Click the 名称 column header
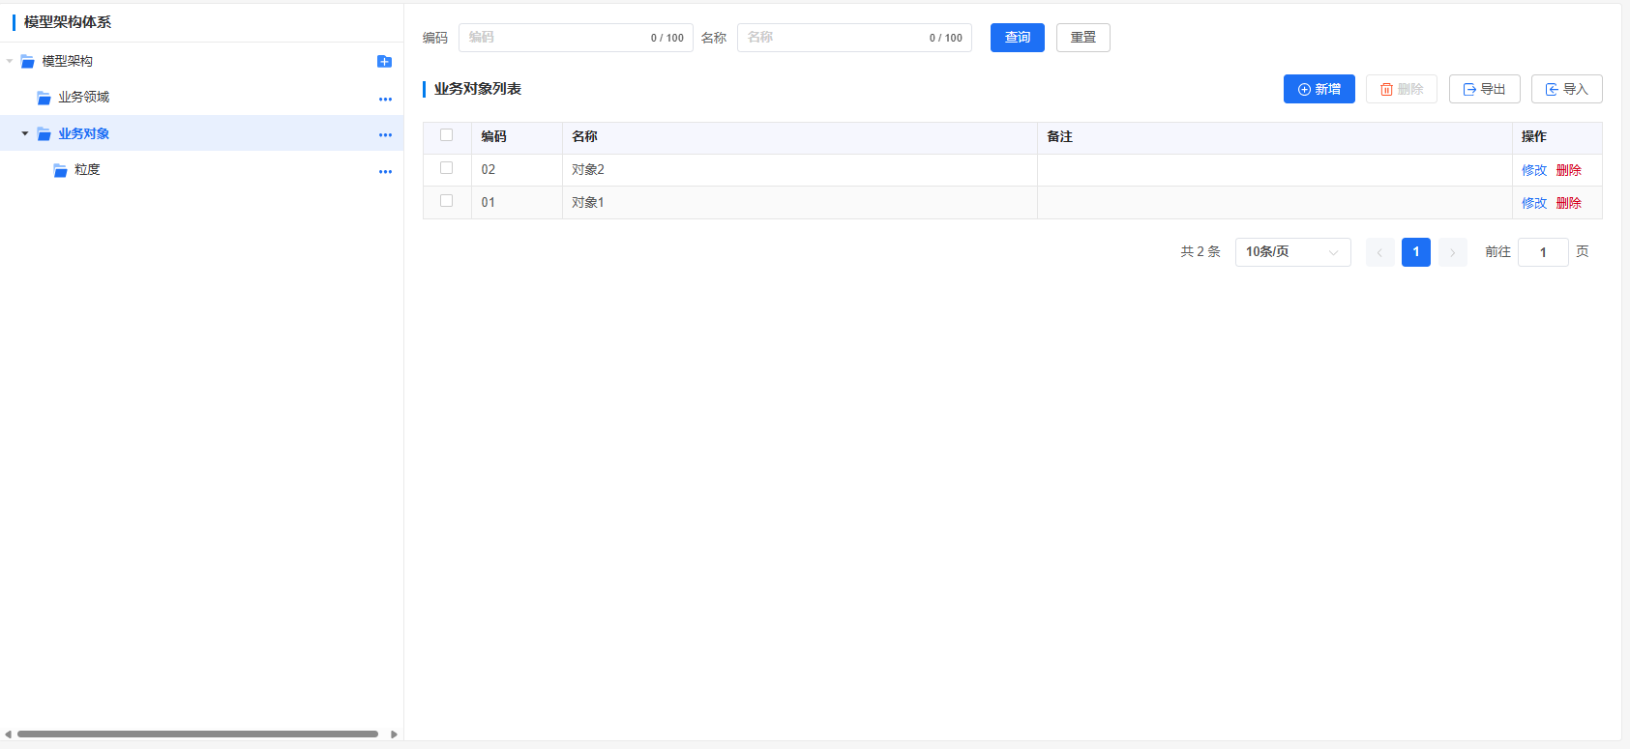This screenshot has width=1630, height=749. click(x=799, y=137)
